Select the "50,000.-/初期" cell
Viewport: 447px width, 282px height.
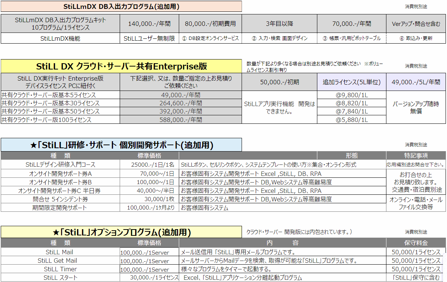click(279, 82)
